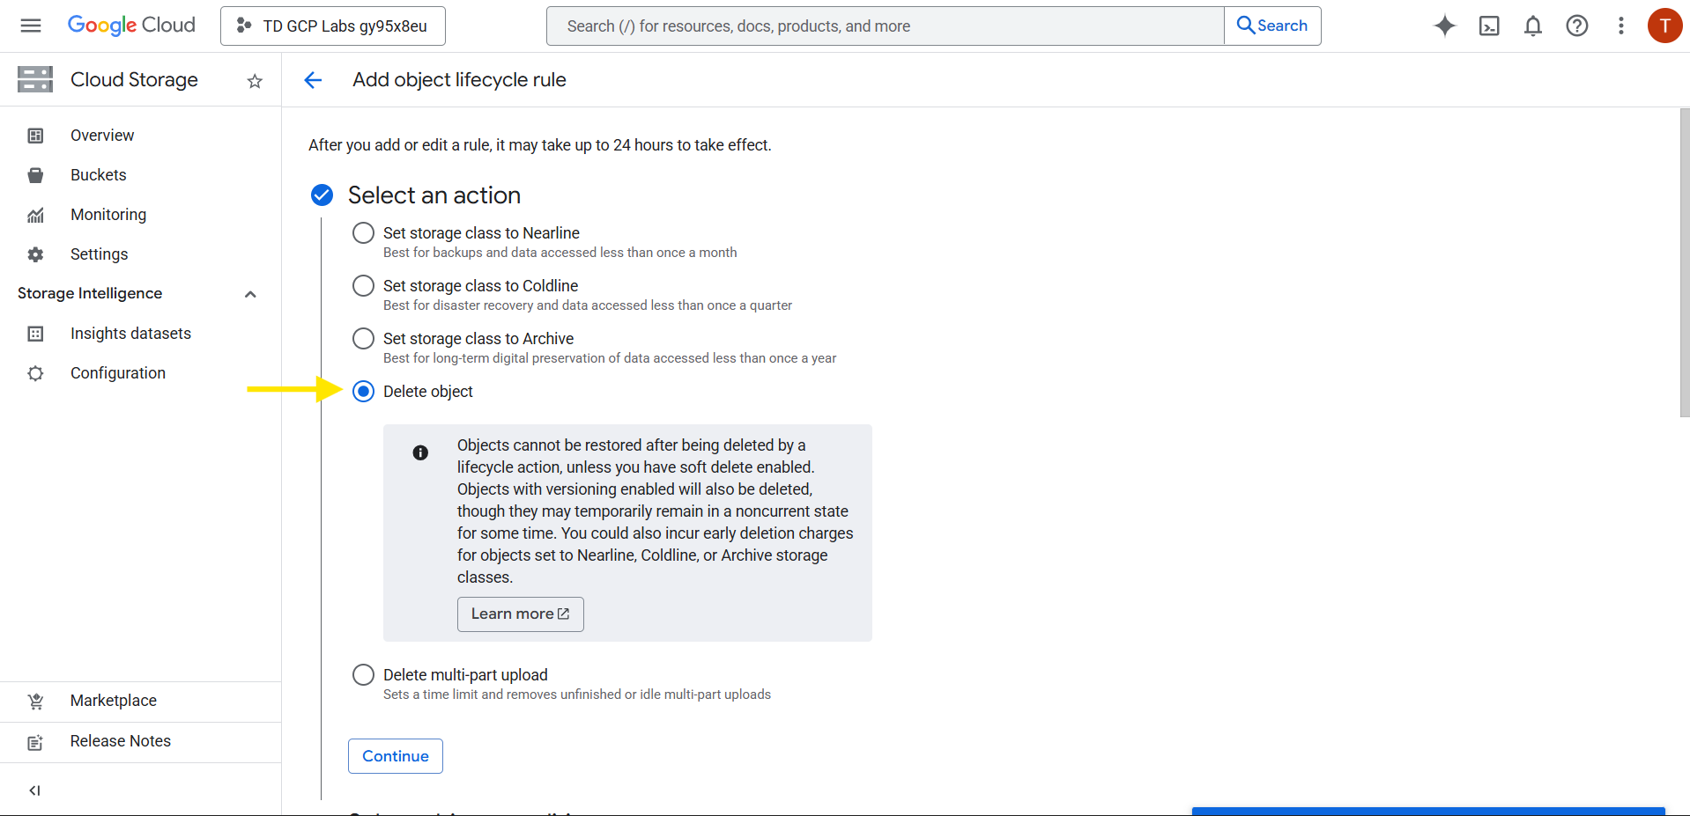Open the three-dot more options menu
The width and height of the screenshot is (1690, 816).
pyautogui.click(x=1620, y=26)
